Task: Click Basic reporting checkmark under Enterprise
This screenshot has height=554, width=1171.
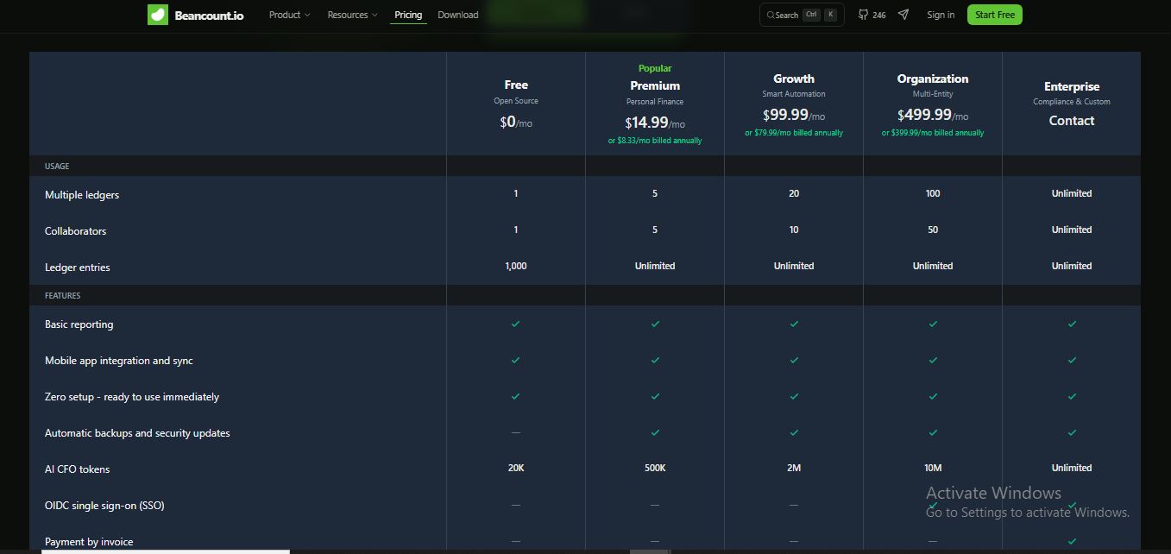Action: click(x=1072, y=324)
